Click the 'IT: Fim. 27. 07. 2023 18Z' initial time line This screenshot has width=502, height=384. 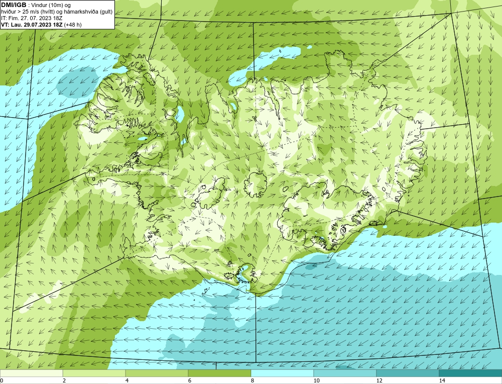tap(32, 18)
